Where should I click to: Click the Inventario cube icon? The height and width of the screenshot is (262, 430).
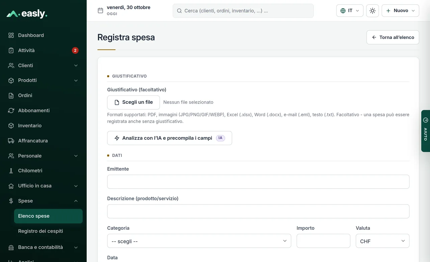[11, 126]
